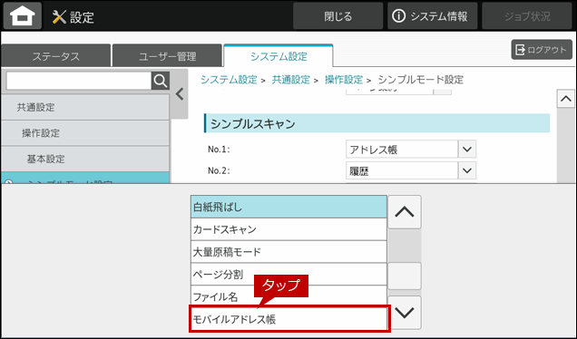The width and height of the screenshot is (577, 339).
Task: Choose カードスキャン from the list
Action: point(288,229)
